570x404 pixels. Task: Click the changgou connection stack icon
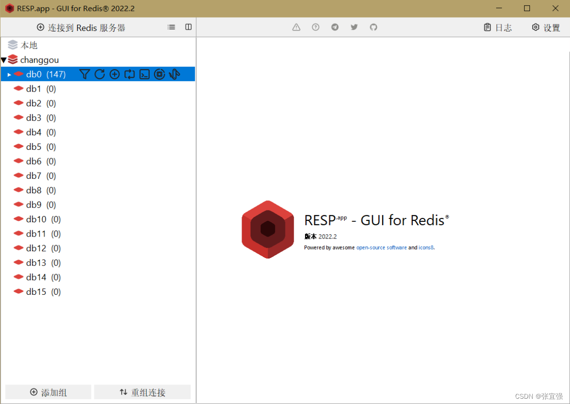click(13, 59)
